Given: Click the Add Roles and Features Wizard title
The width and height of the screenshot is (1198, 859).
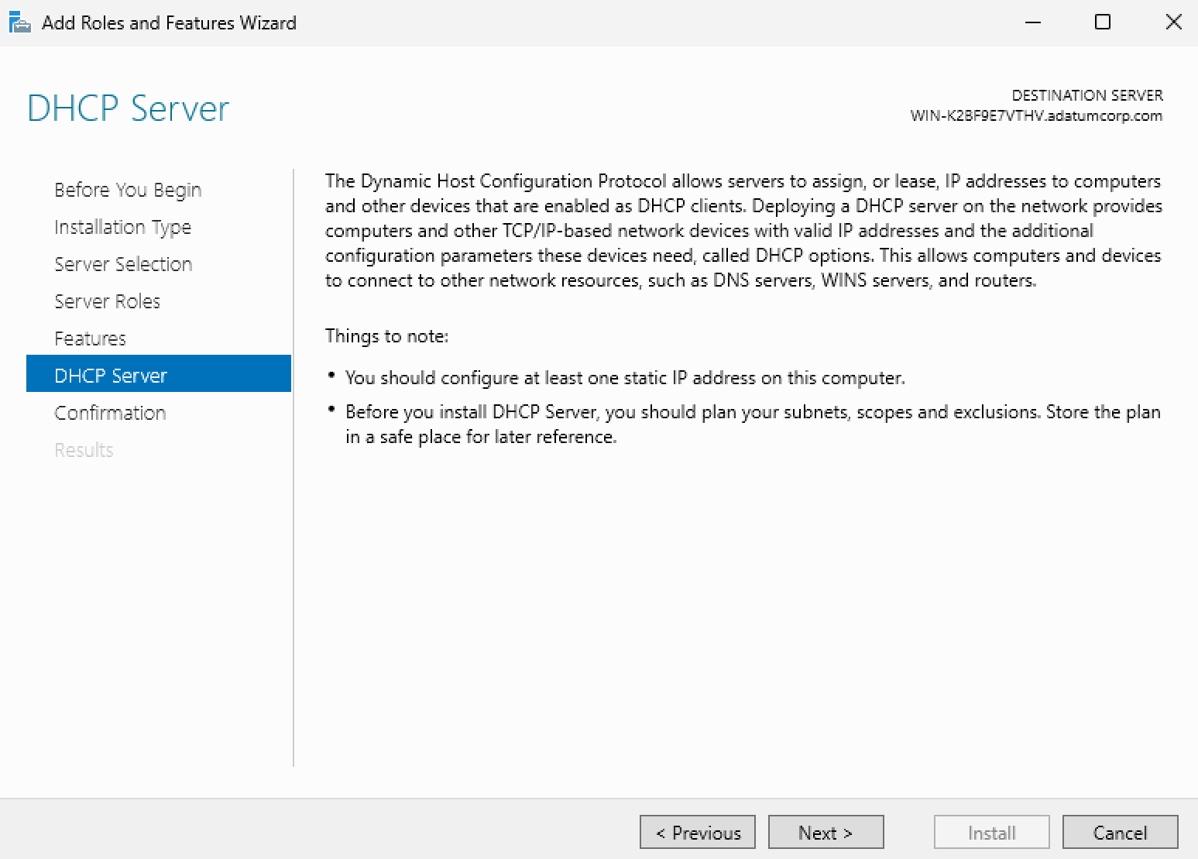Looking at the screenshot, I should pos(169,23).
